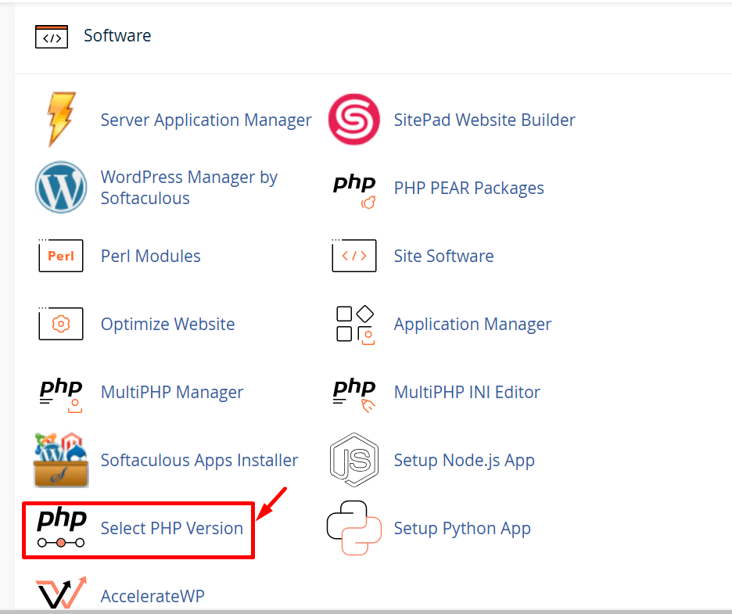Open the MultiPHP INI Editor link

[467, 393]
